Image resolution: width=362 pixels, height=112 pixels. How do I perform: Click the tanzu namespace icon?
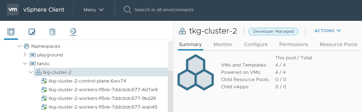coord(32,64)
